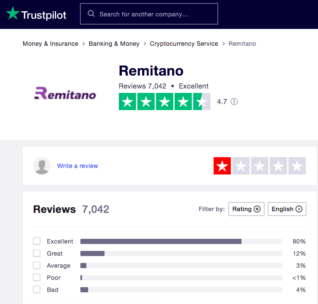Select the third star in review rating
Screen dimensions: 318x304
[260, 166]
